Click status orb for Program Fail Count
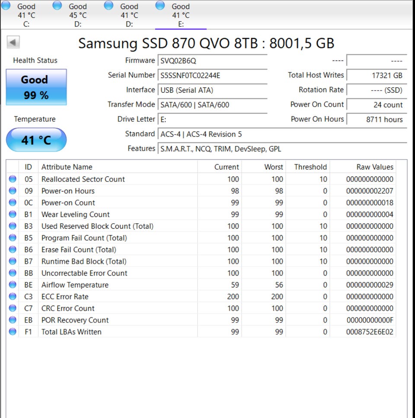 (x=13, y=237)
